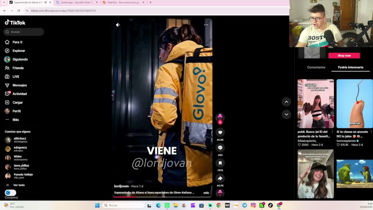Open followed account Pamela Vallejo
The height and width of the screenshot is (210, 373).
pos(19,176)
